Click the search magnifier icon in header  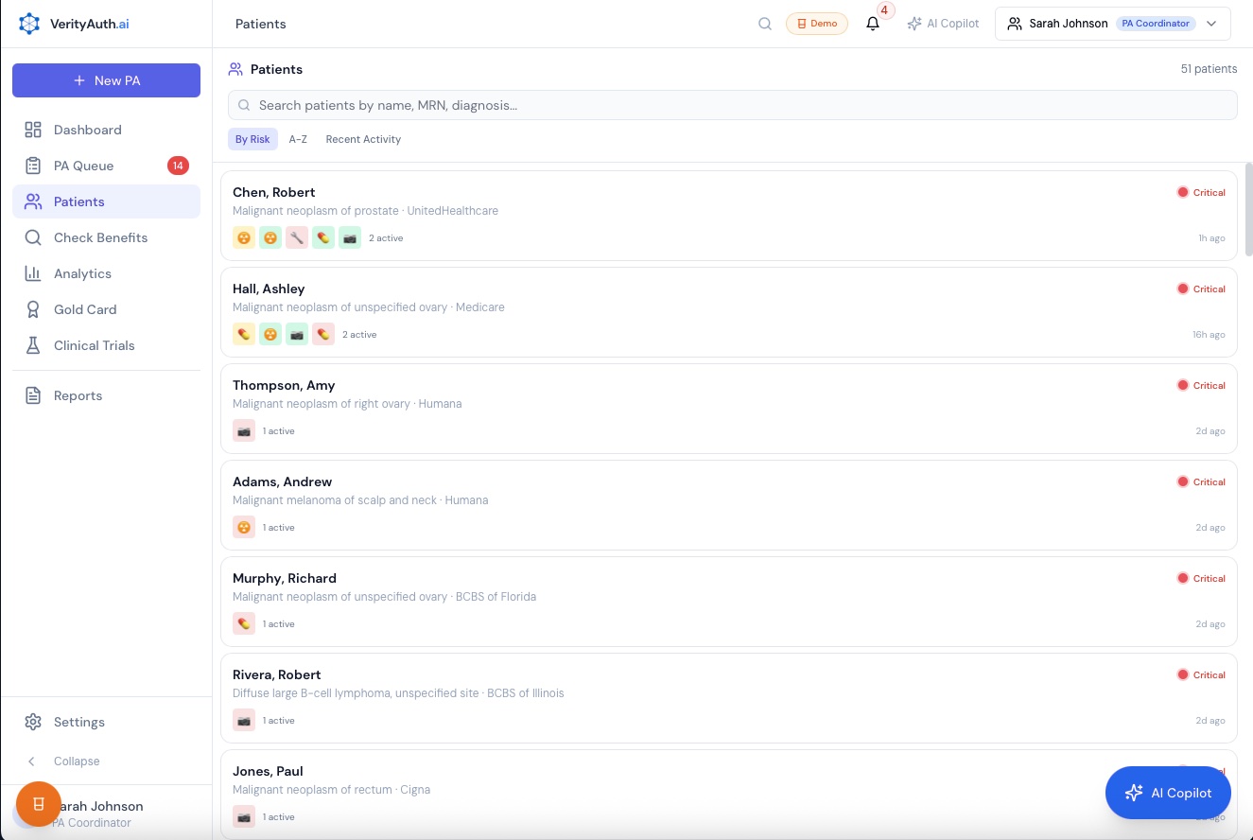[x=765, y=24]
